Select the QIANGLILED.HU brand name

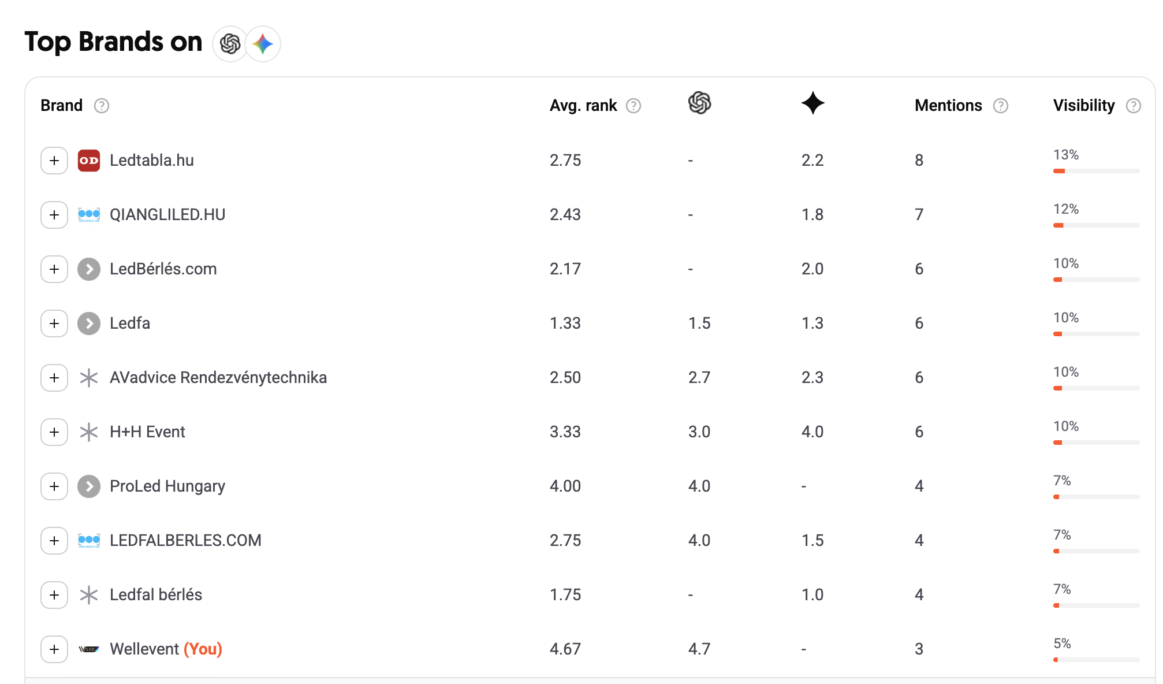(x=167, y=215)
